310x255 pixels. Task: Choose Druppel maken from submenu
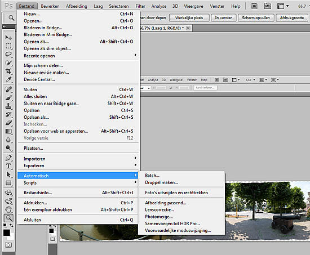(x=181, y=182)
